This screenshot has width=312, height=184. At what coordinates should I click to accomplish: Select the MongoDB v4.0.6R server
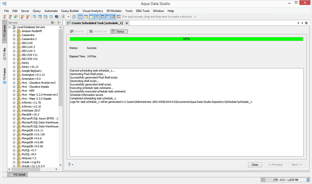click(33, 142)
